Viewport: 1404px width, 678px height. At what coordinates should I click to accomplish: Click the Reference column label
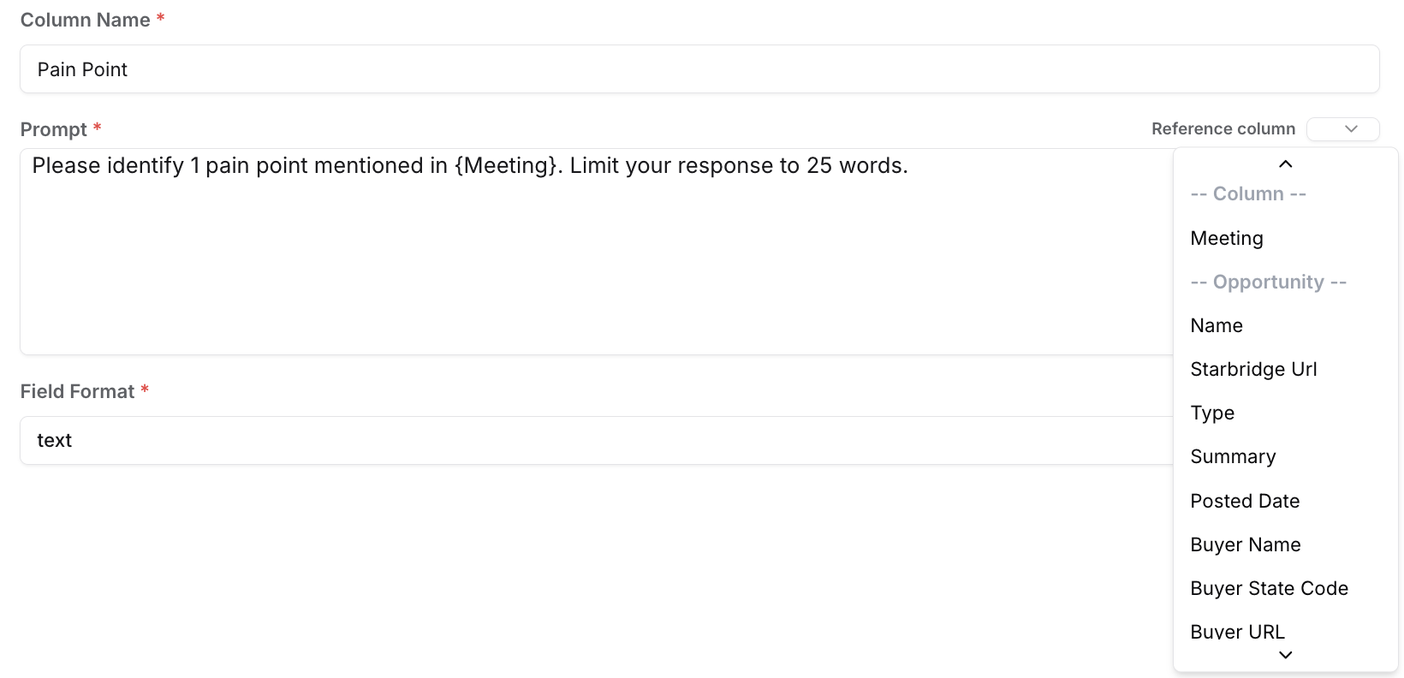[1223, 128]
